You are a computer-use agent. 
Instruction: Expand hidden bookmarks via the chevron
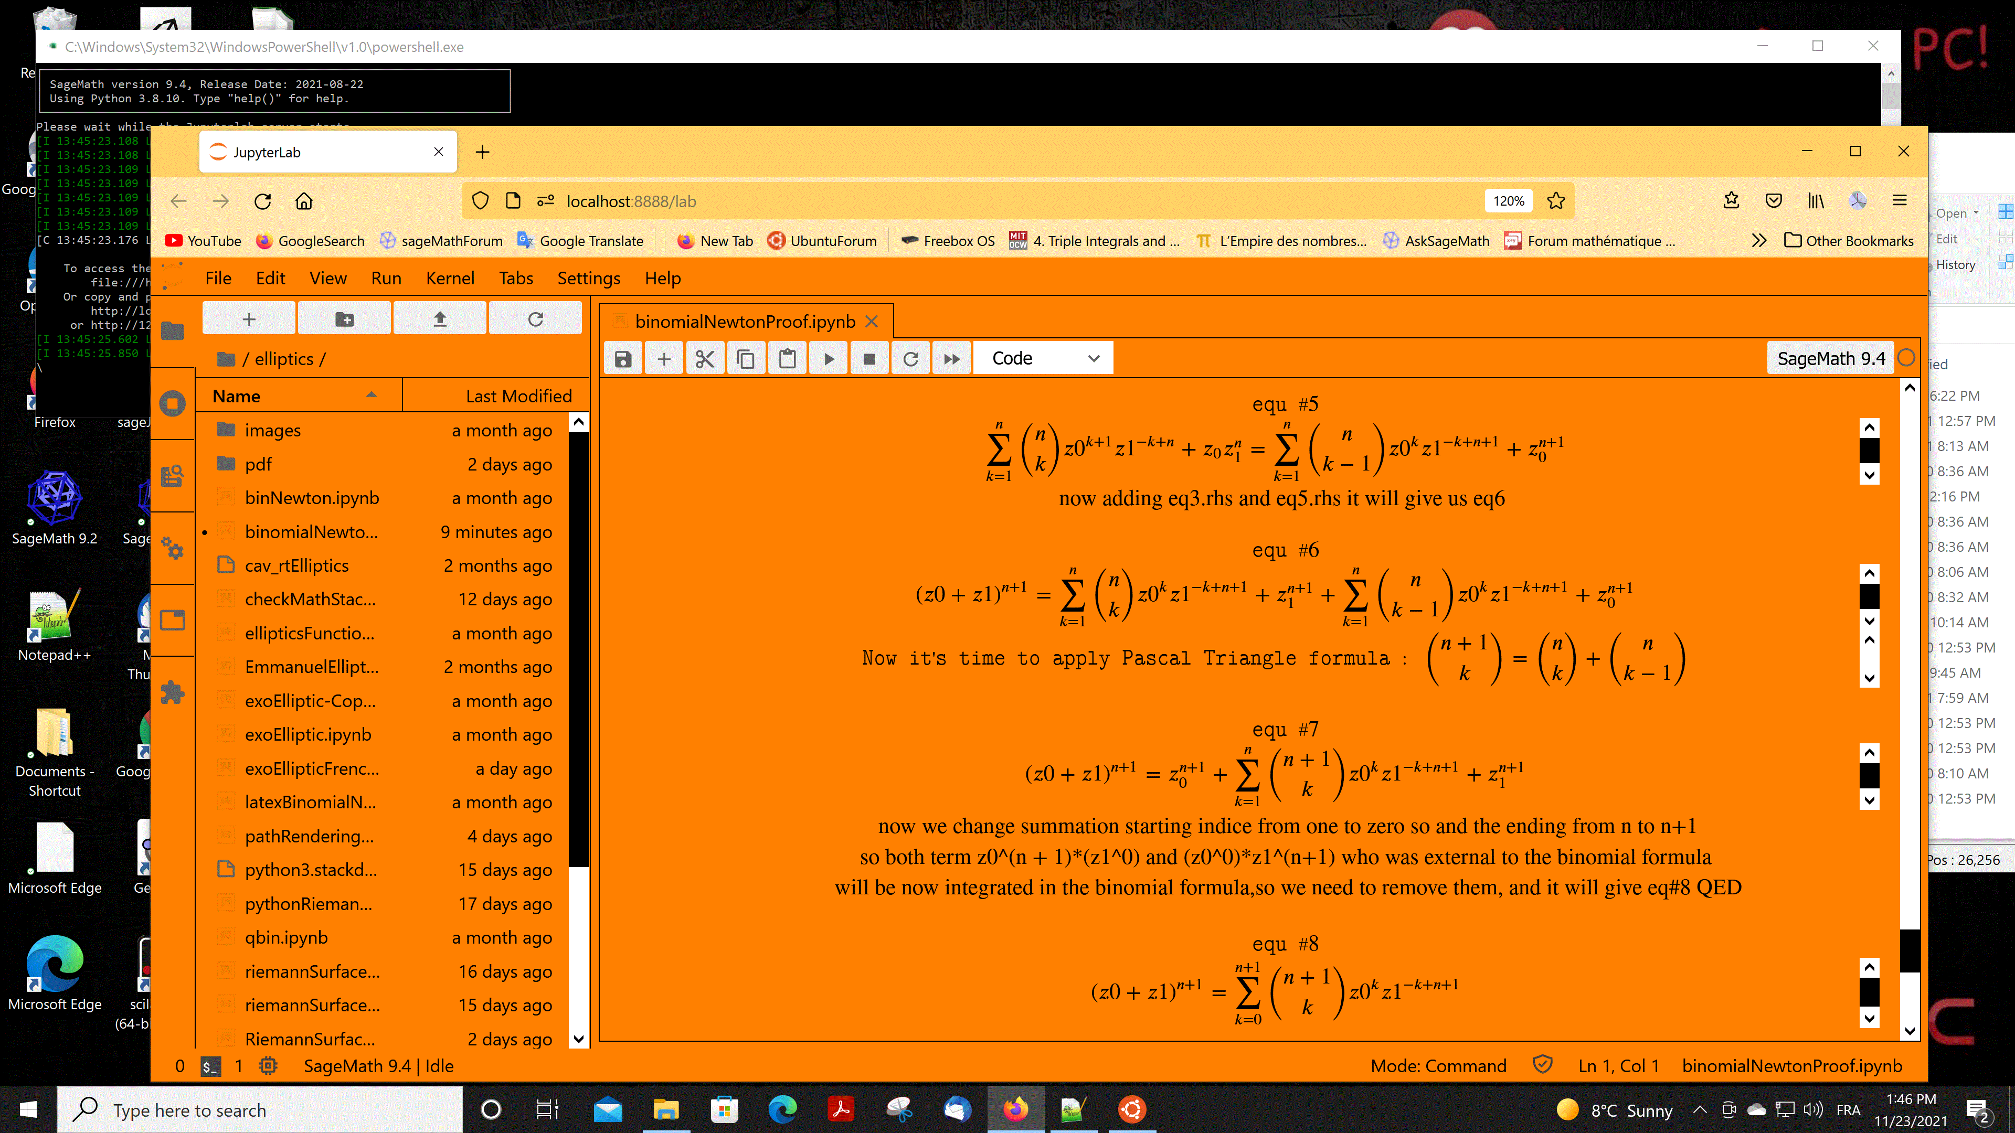(x=1759, y=241)
